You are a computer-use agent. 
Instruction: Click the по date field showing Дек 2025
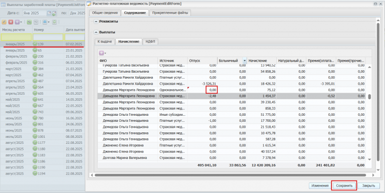[77, 13]
